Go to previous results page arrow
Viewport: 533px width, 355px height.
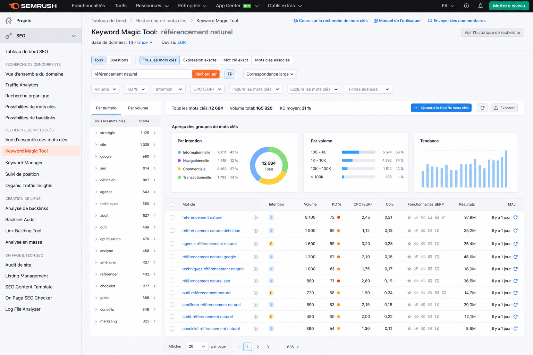(x=238, y=347)
